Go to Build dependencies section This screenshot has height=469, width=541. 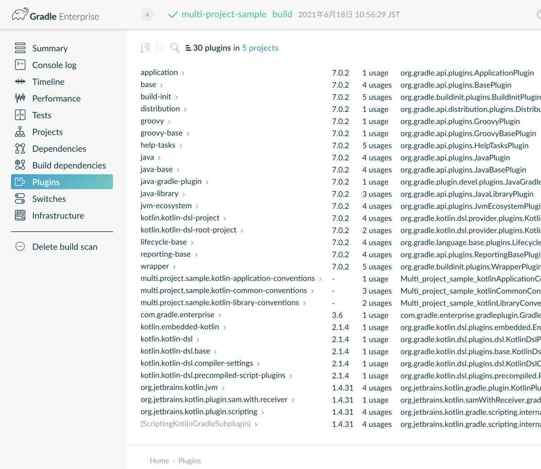[69, 166]
